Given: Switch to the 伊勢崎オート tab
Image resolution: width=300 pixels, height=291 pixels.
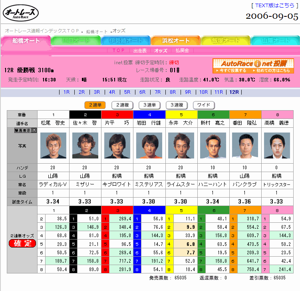Looking at the screenshot, I should (x=126, y=41).
